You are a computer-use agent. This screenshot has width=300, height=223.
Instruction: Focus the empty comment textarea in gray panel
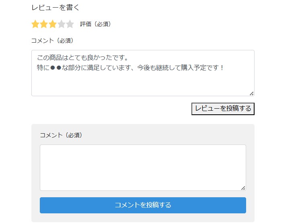(143, 167)
